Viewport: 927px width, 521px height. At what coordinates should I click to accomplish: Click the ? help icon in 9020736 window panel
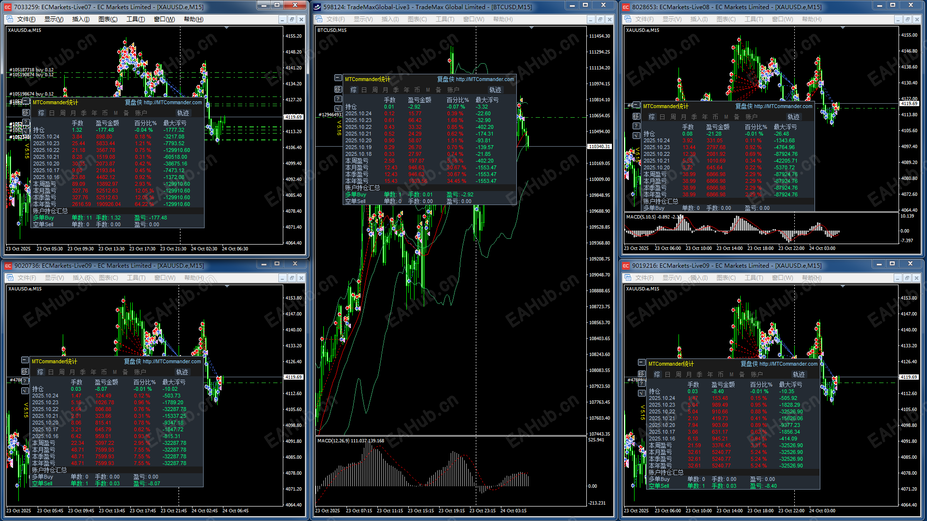(25, 381)
